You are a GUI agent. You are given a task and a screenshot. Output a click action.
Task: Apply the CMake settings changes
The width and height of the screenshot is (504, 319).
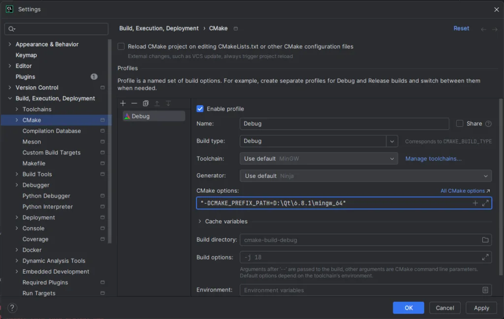[x=481, y=308]
